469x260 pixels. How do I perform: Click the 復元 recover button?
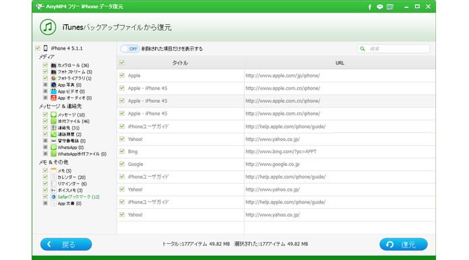(404, 244)
